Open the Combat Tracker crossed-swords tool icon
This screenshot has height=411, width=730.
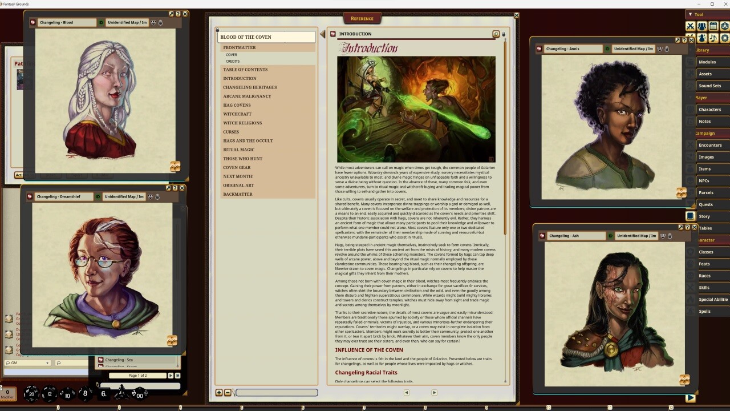(x=690, y=26)
